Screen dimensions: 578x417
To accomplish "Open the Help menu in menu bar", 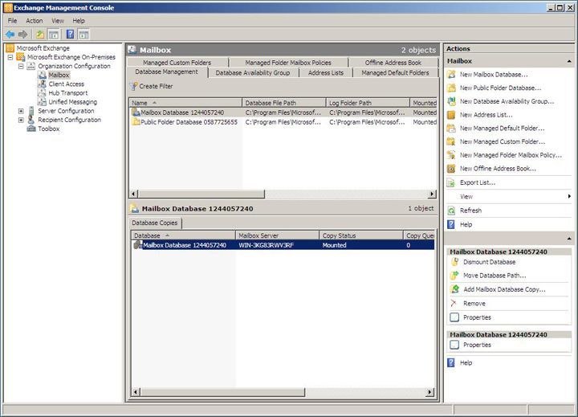I will tap(79, 21).
